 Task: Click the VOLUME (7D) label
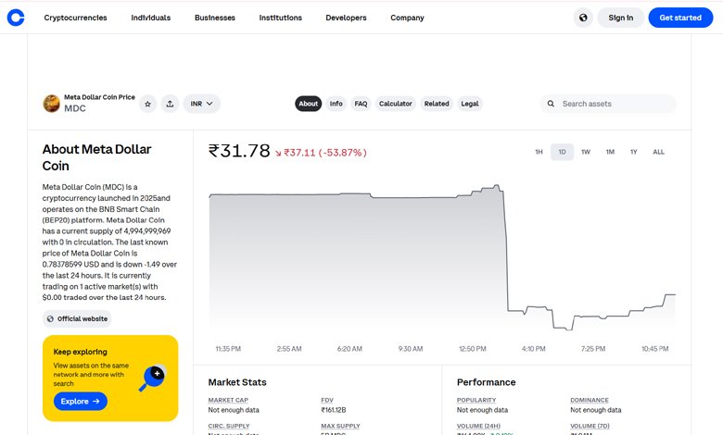(590, 426)
